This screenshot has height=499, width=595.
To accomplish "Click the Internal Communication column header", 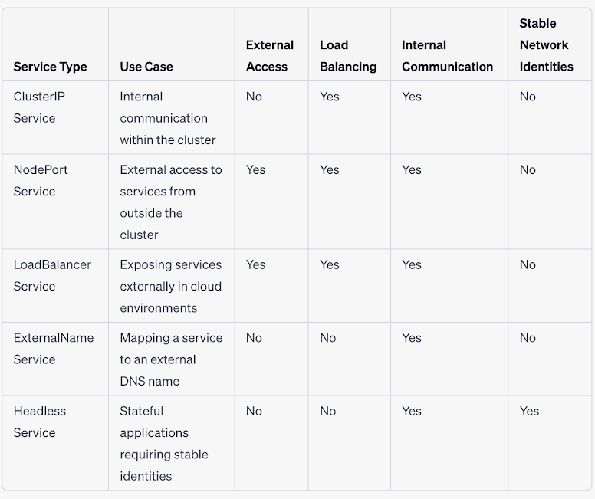I will [x=447, y=56].
